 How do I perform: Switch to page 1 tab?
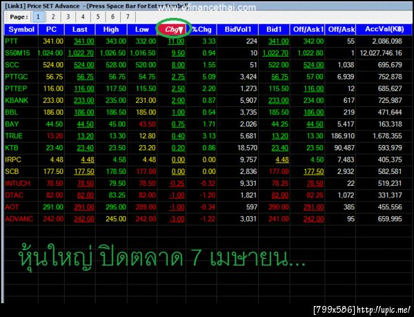pos(38,17)
